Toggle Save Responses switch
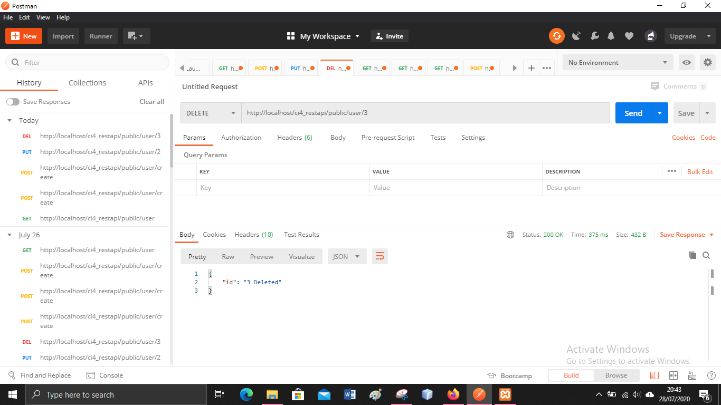Image resolution: width=721 pixels, height=405 pixels. click(13, 102)
